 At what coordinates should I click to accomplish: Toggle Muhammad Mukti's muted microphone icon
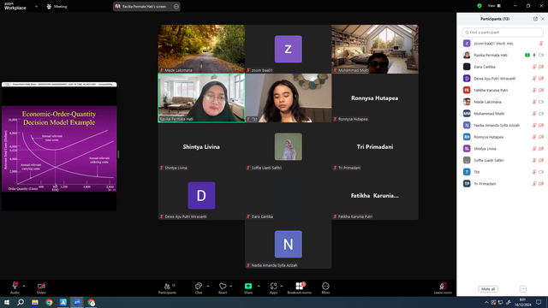pyautogui.click(x=534, y=114)
